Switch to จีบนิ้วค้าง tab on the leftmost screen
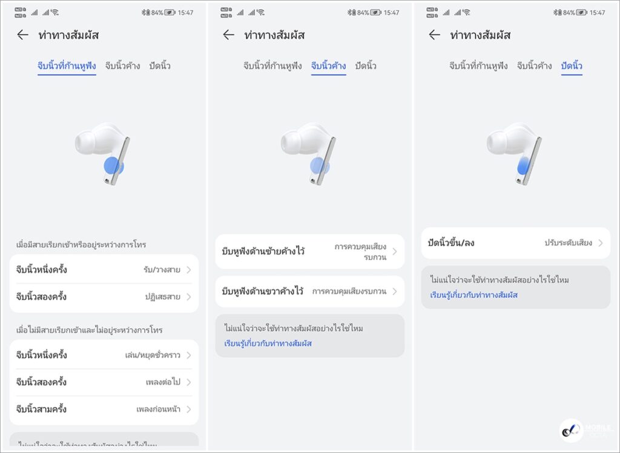620x453 pixels. [123, 66]
